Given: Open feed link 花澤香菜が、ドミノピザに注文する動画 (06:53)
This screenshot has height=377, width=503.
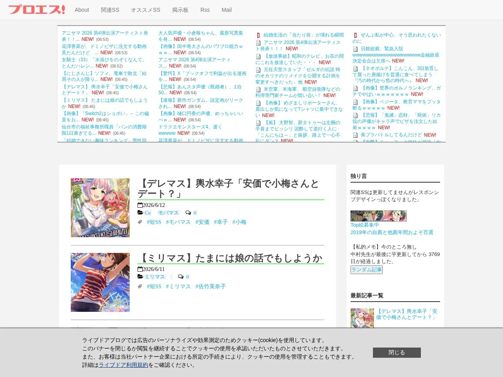Looking at the screenshot, I should (104, 49).
